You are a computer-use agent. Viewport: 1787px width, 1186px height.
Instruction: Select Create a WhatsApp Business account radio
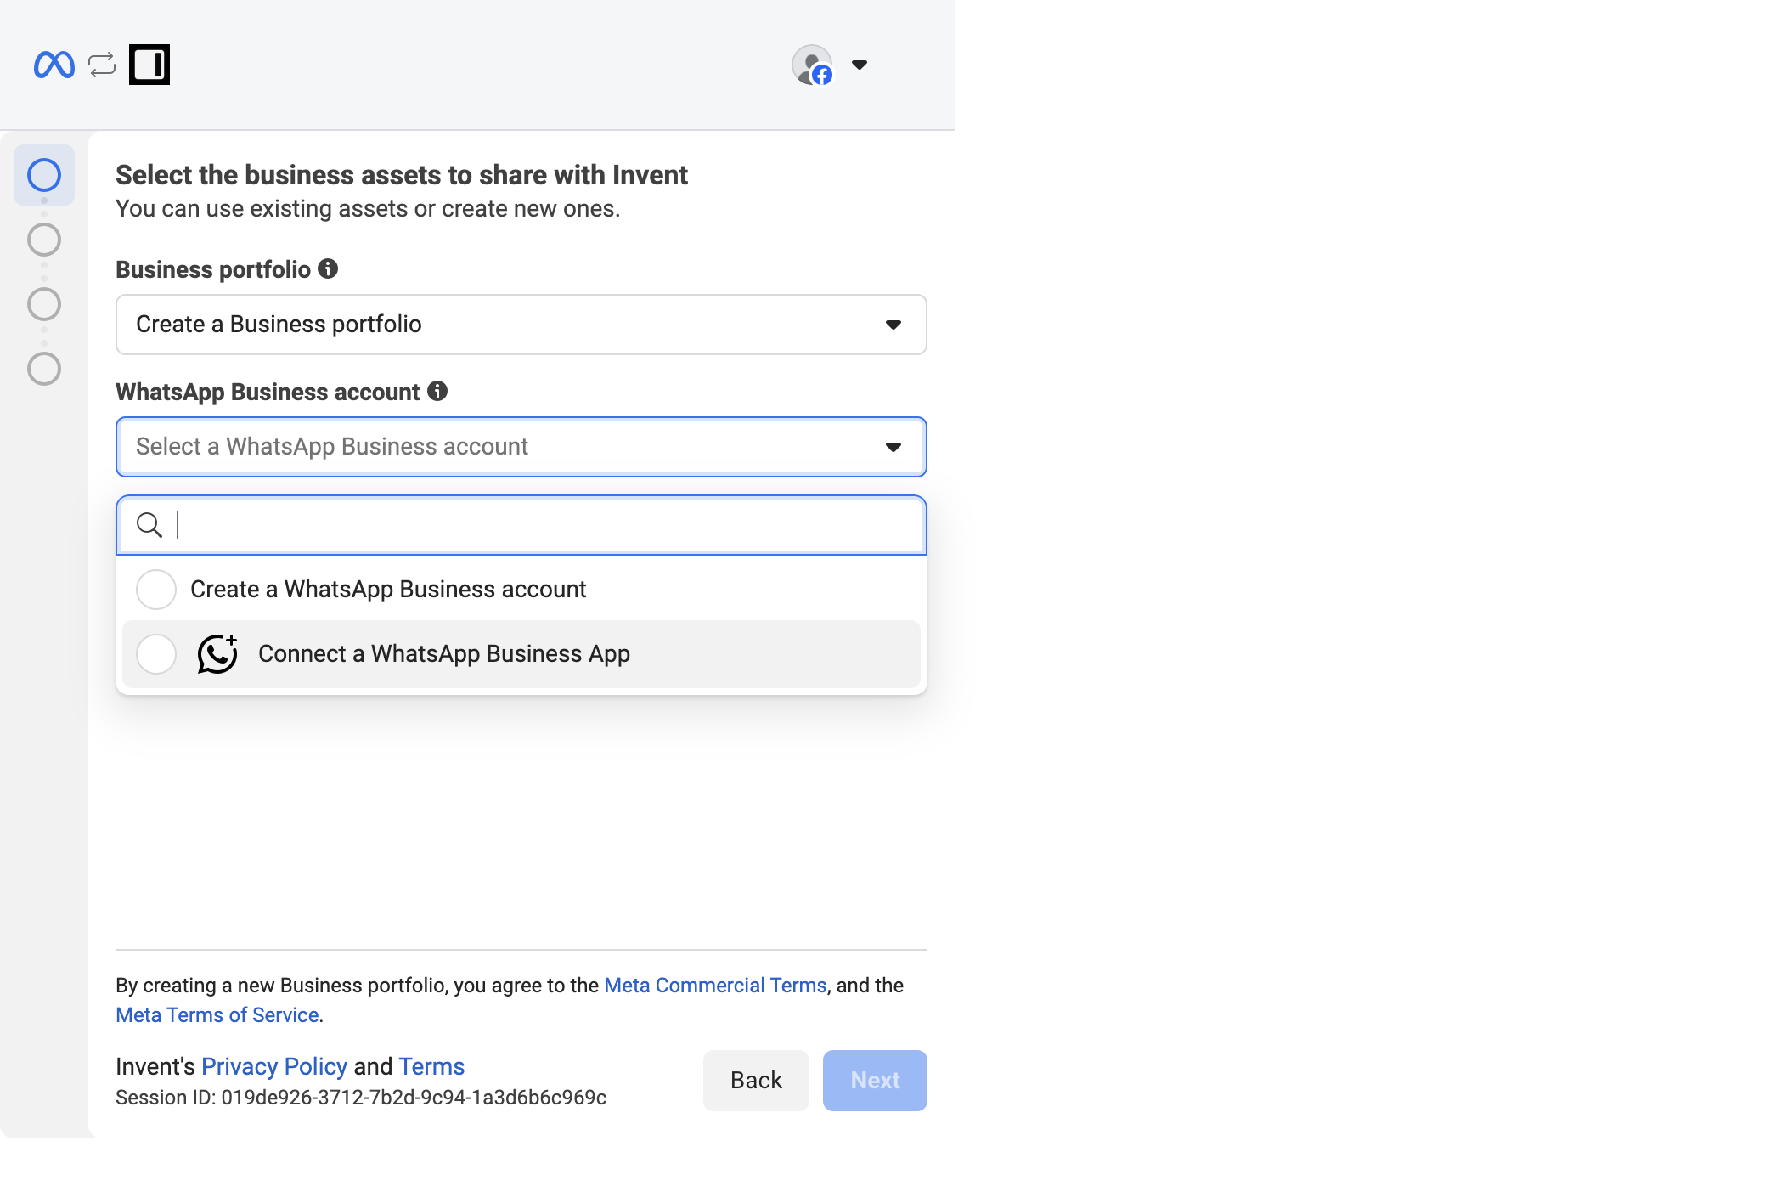pos(156,590)
